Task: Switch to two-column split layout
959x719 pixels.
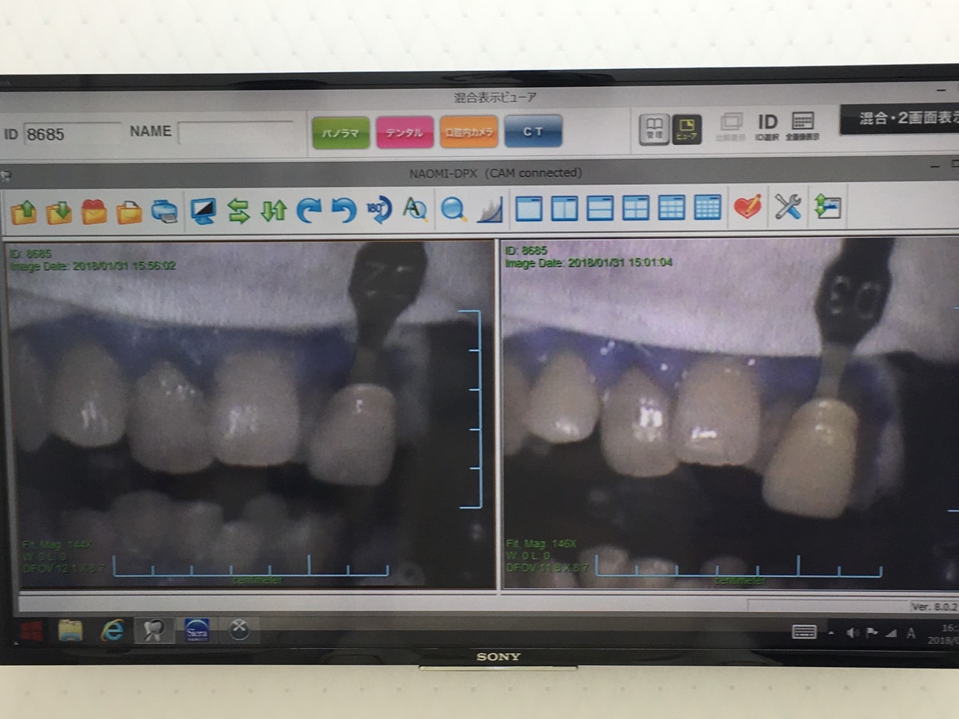Action: 564,209
